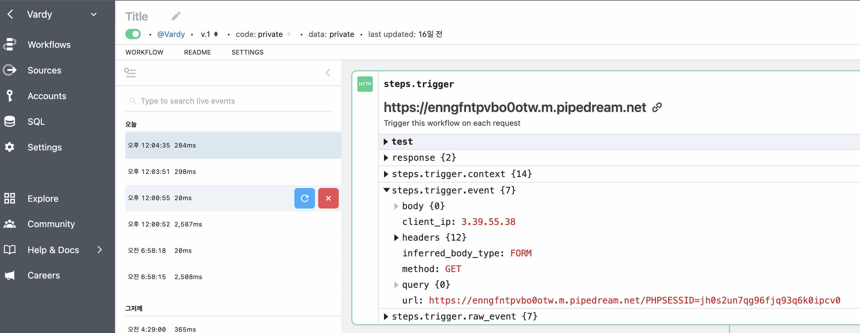
Task: Click the Help & Docs book icon
Action: click(10, 250)
